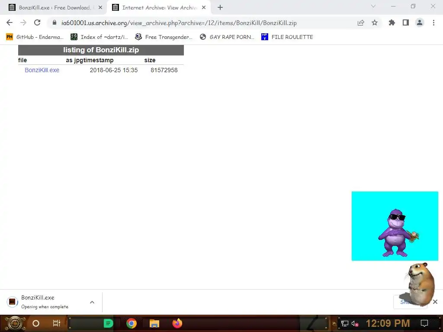Close the BonziKill.exe Free Download tab
The height and width of the screenshot is (332, 443).
[x=100, y=8]
